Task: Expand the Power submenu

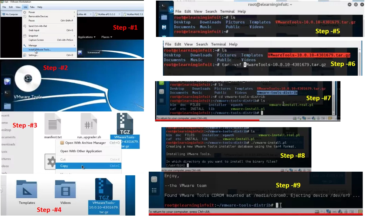Action: (50, 12)
